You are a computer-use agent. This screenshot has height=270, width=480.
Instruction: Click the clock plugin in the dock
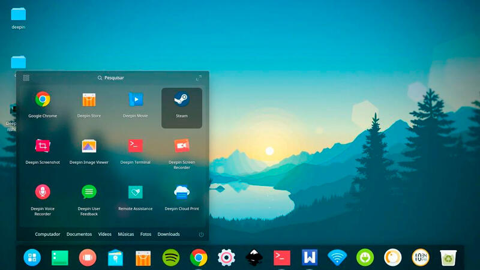421,257
